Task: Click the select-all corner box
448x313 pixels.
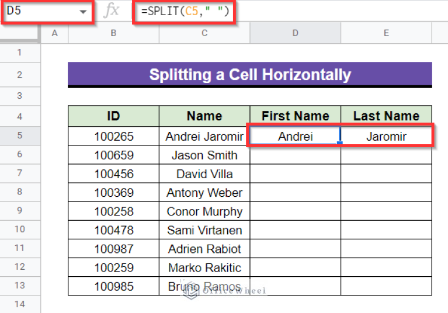Action: click(20, 33)
